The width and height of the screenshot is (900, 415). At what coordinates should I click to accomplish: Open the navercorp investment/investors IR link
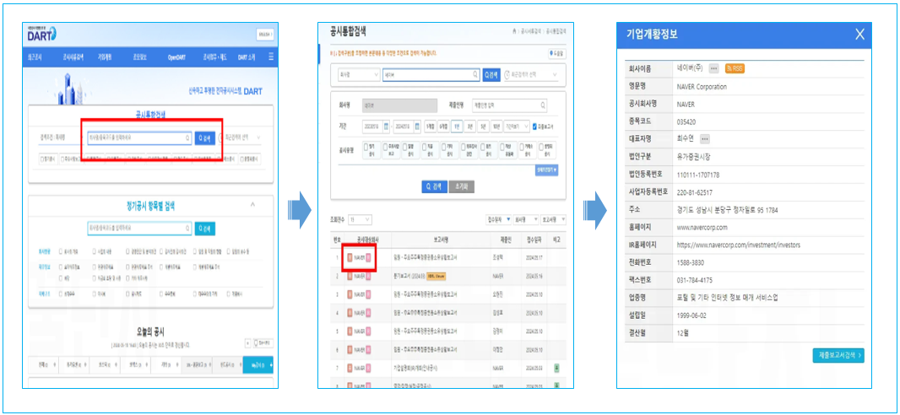pos(739,245)
